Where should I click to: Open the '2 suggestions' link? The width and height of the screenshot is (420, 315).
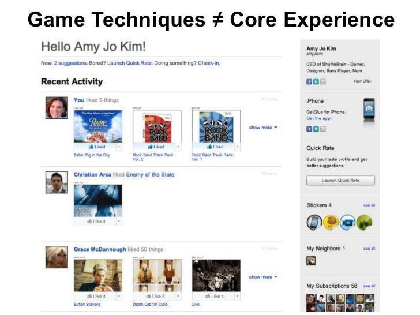(x=70, y=63)
